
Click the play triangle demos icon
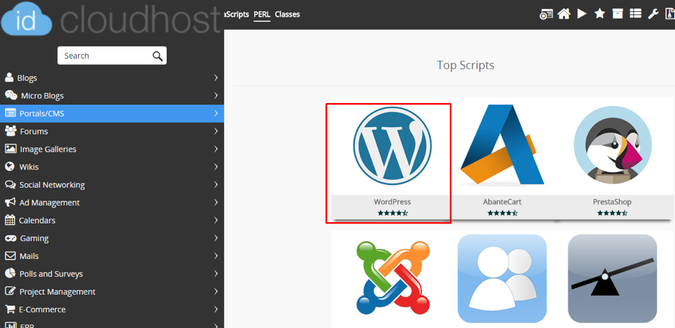pyautogui.click(x=582, y=14)
